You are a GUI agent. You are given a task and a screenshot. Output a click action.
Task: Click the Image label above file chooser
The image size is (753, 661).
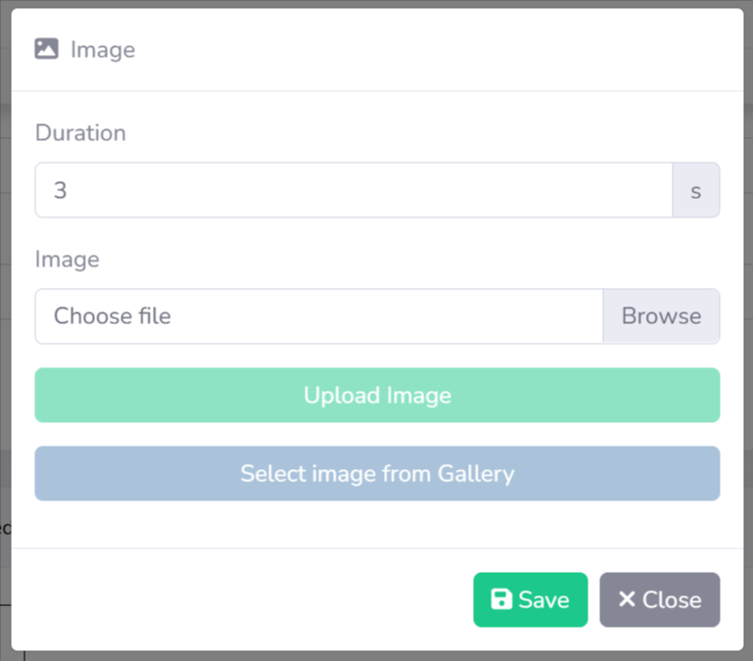point(67,260)
